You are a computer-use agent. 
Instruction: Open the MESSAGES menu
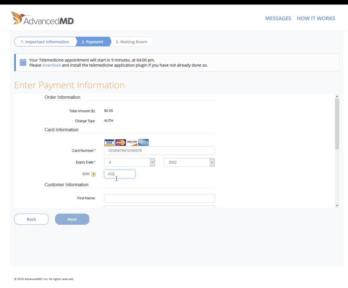click(278, 18)
